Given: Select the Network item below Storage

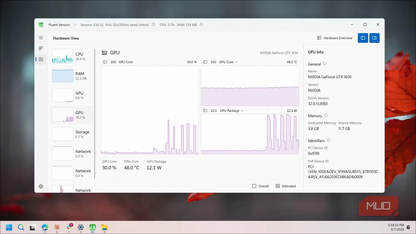Looking at the screenshot, I should [x=73, y=154].
